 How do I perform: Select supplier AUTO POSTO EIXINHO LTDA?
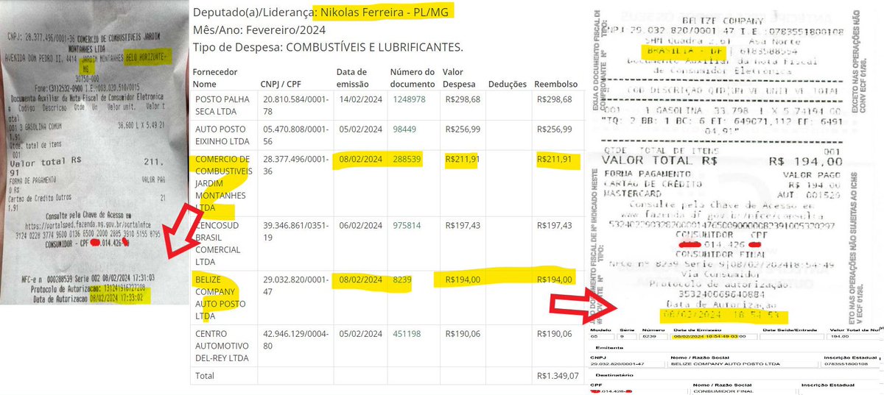(x=223, y=135)
